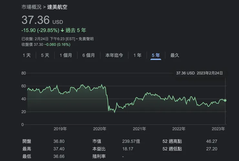Switch chart to 6 個月 range

point(88,55)
